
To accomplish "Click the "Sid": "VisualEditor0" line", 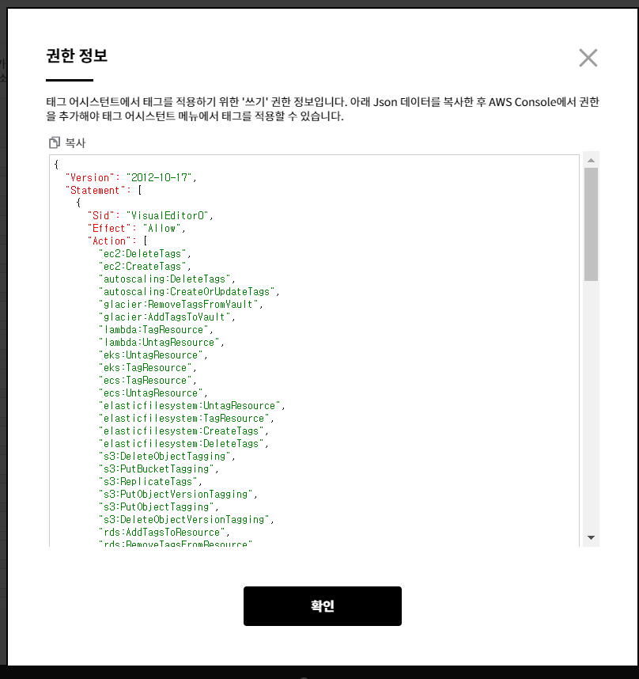I will [149, 215].
